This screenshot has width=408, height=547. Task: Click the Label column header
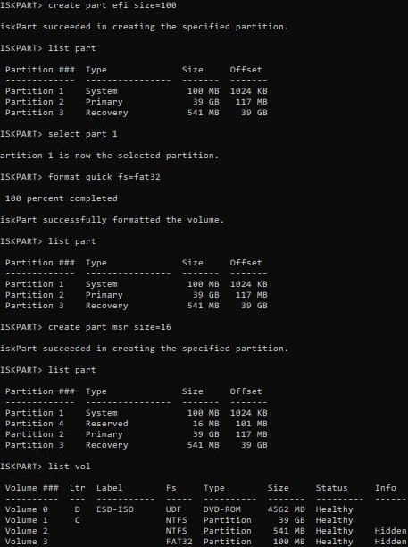coord(110,488)
